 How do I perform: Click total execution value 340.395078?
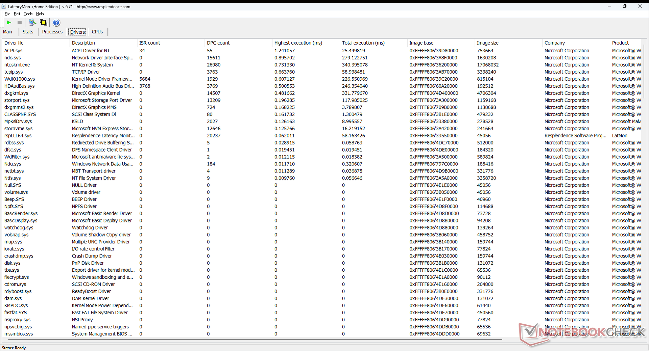355,65
